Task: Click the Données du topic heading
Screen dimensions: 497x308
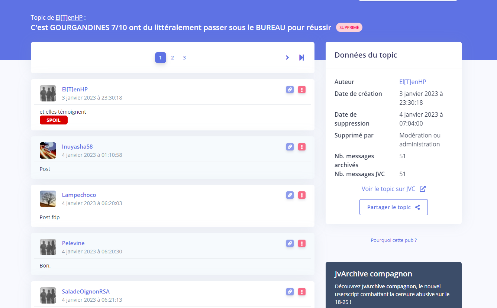Action: [x=366, y=55]
